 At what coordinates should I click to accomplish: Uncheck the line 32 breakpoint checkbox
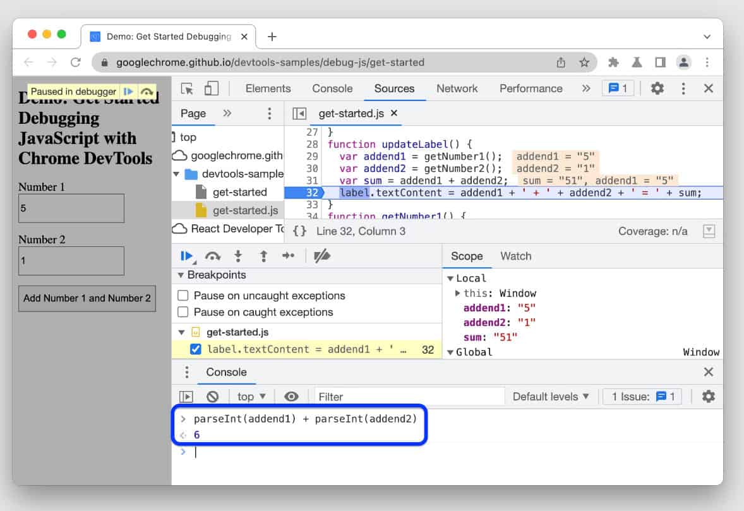196,349
